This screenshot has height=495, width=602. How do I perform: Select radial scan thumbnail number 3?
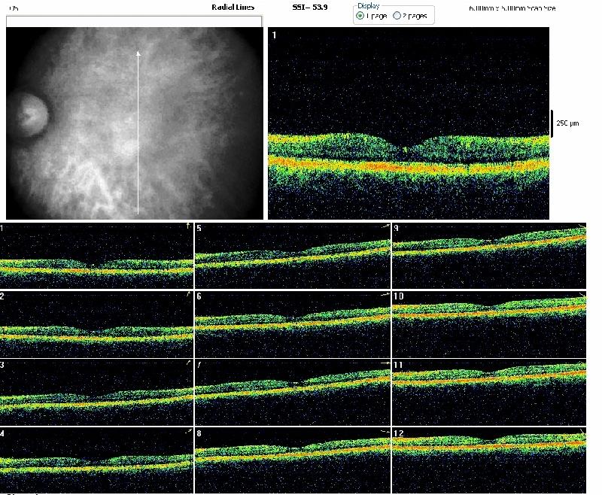click(96, 392)
